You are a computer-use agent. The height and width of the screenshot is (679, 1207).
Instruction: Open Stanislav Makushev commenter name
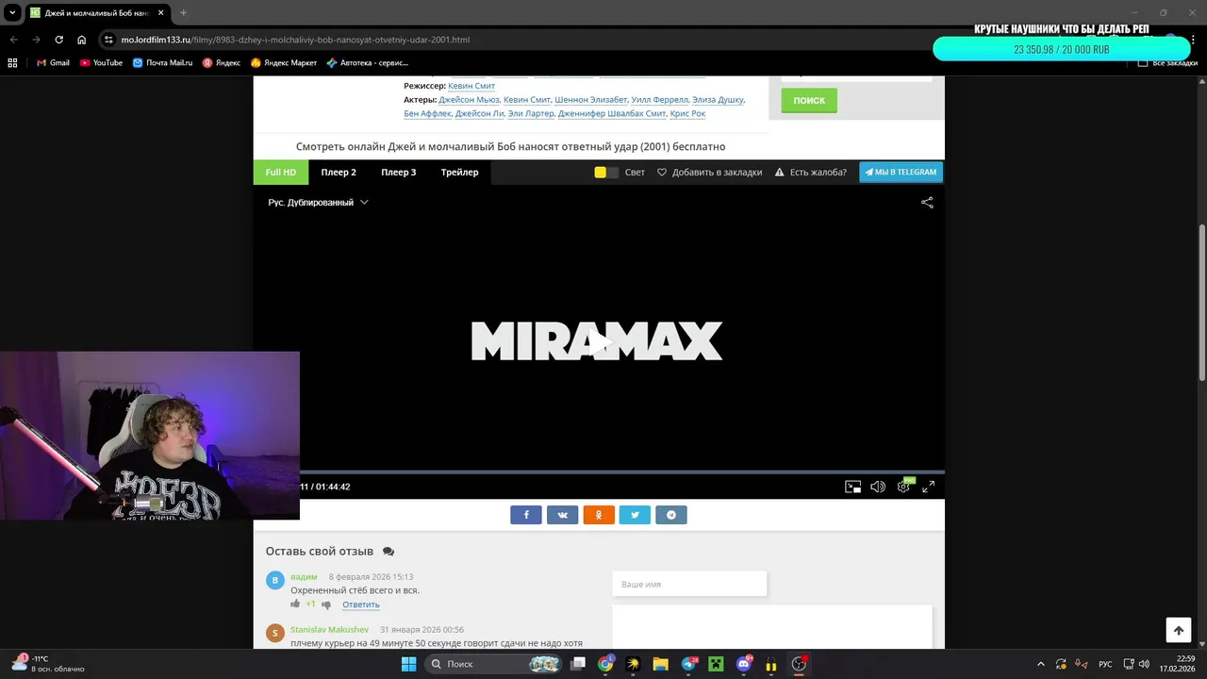pos(329,629)
